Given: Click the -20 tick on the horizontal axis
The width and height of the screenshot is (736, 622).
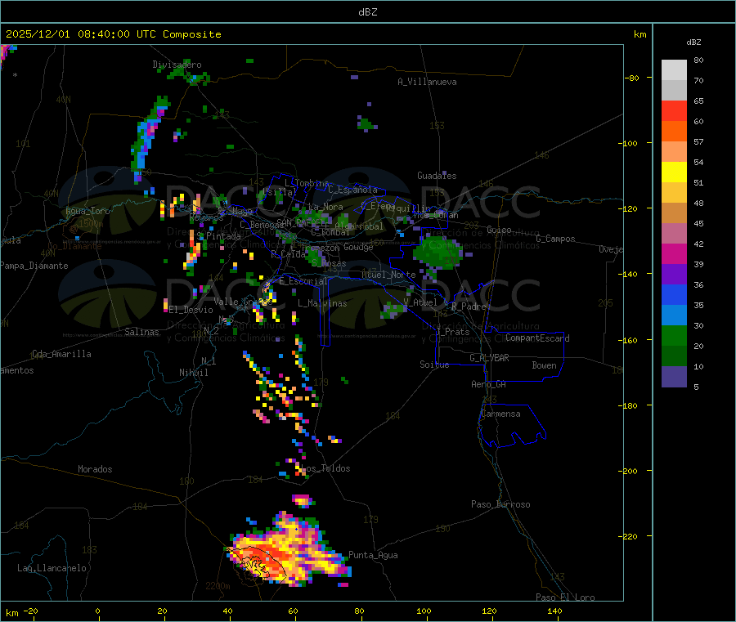Looking at the screenshot, I should tap(30, 611).
